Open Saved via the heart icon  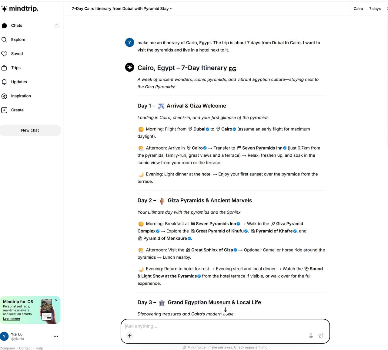4,54
